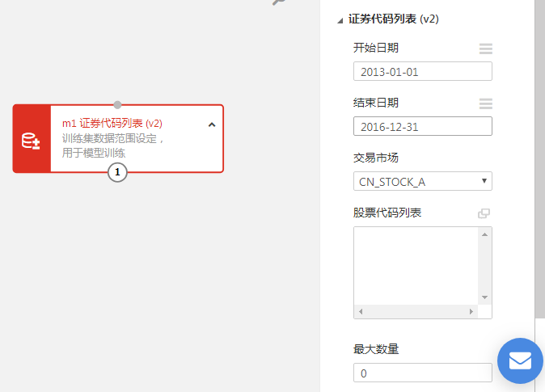The width and height of the screenshot is (545, 392).
Task: Collapse the m1 node with chevron arrow
Action: [x=212, y=124]
